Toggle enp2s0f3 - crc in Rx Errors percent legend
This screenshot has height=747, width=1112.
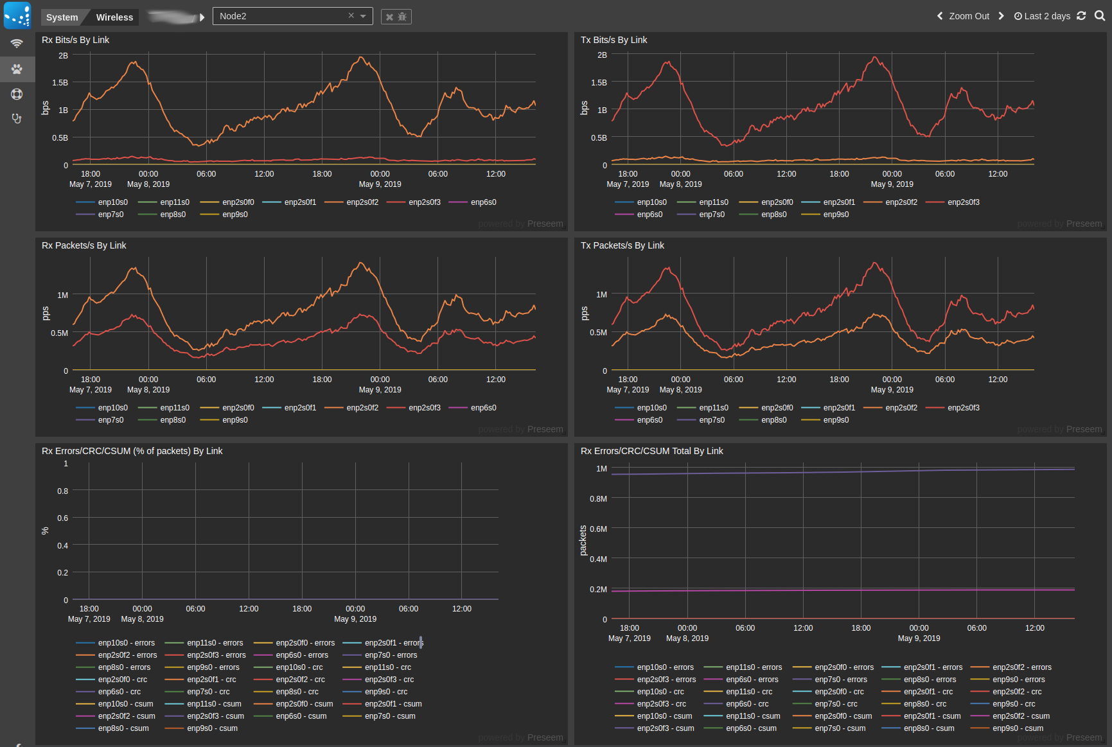378,680
